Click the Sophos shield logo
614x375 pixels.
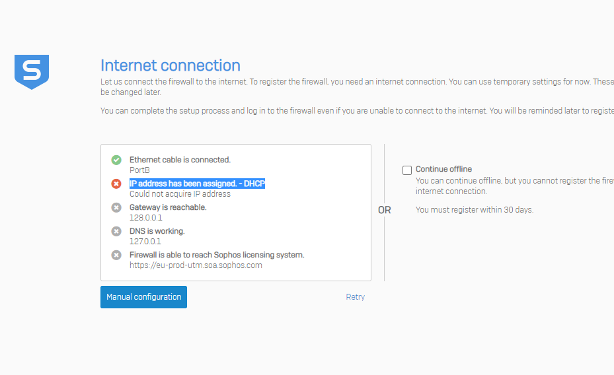[x=32, y=72]
